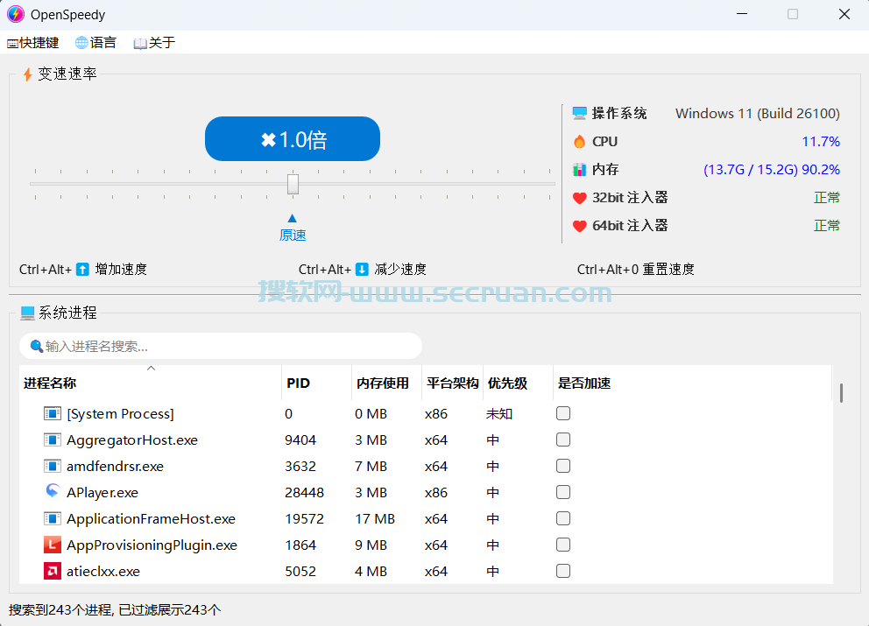This screenshot has height=626, width=869.
Task: Click the 原速 original speed marker
Action: 293,236
